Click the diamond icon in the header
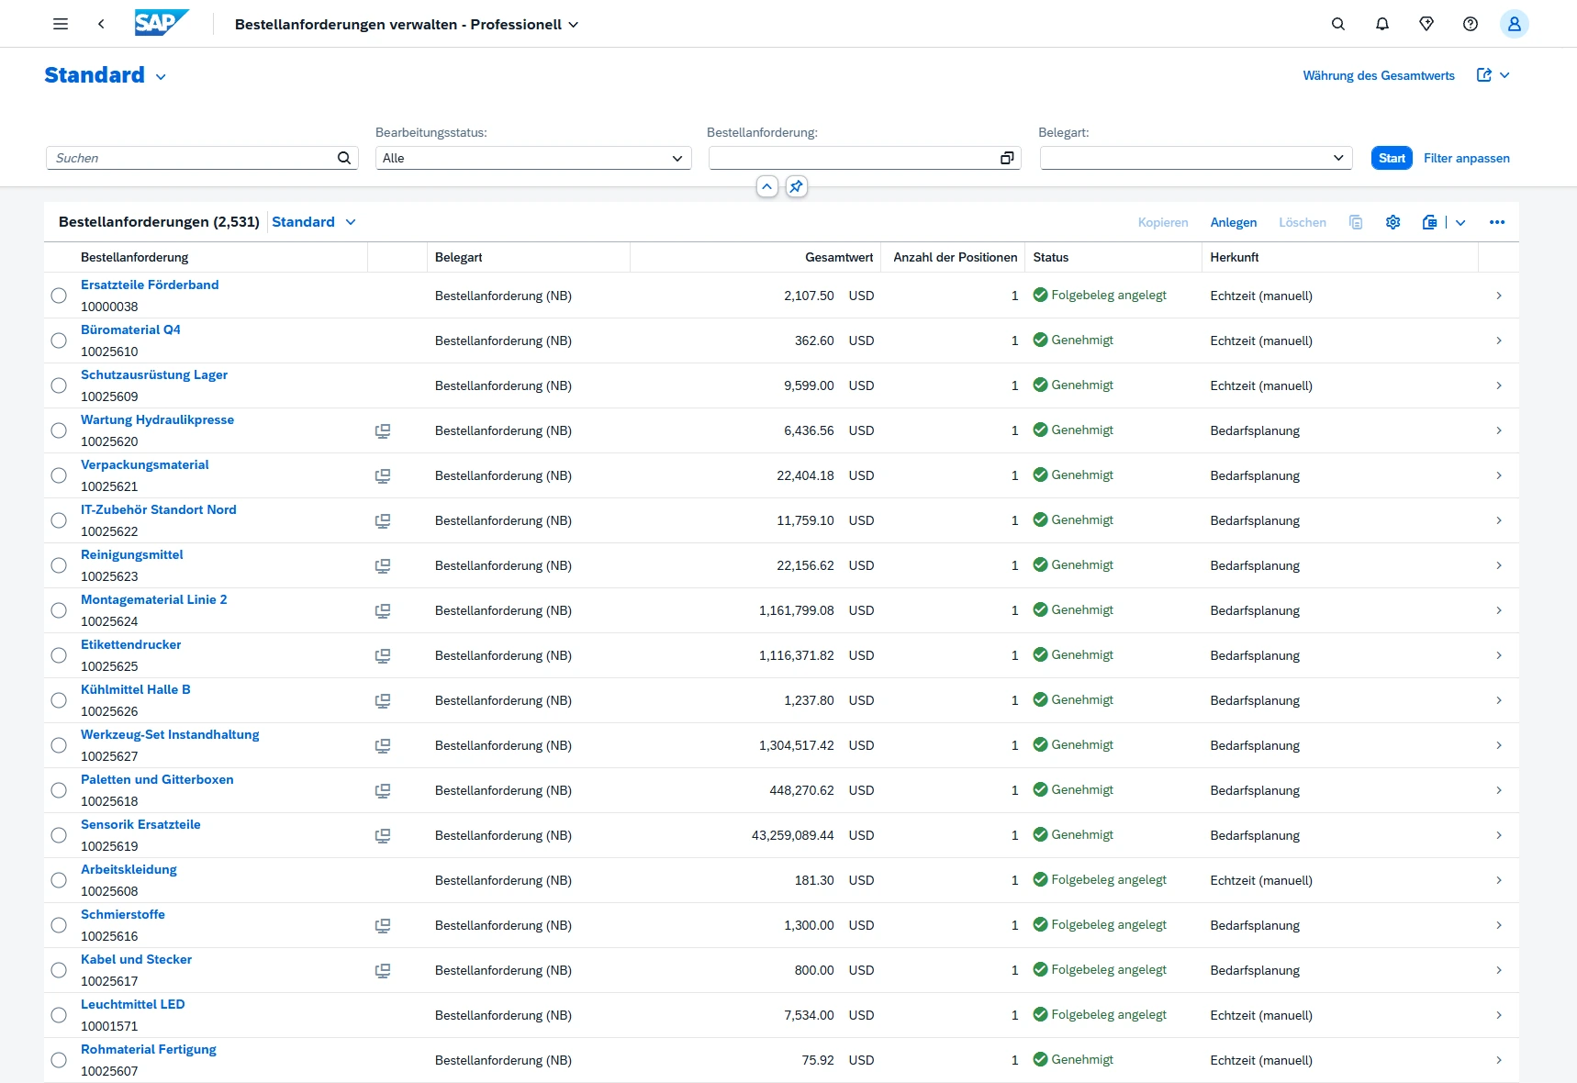 tap(1426, 24)
